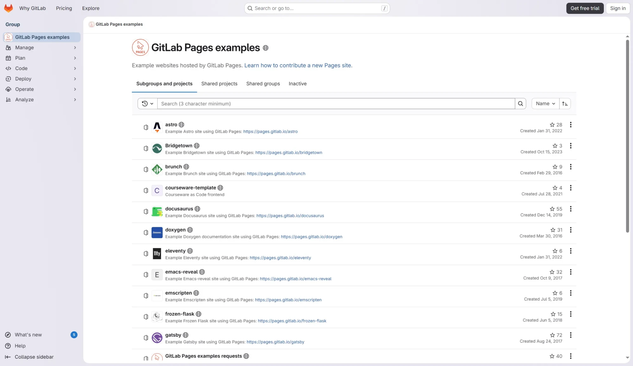
Task: Click the Help icon in sidebar
Action: click(8, 346)
